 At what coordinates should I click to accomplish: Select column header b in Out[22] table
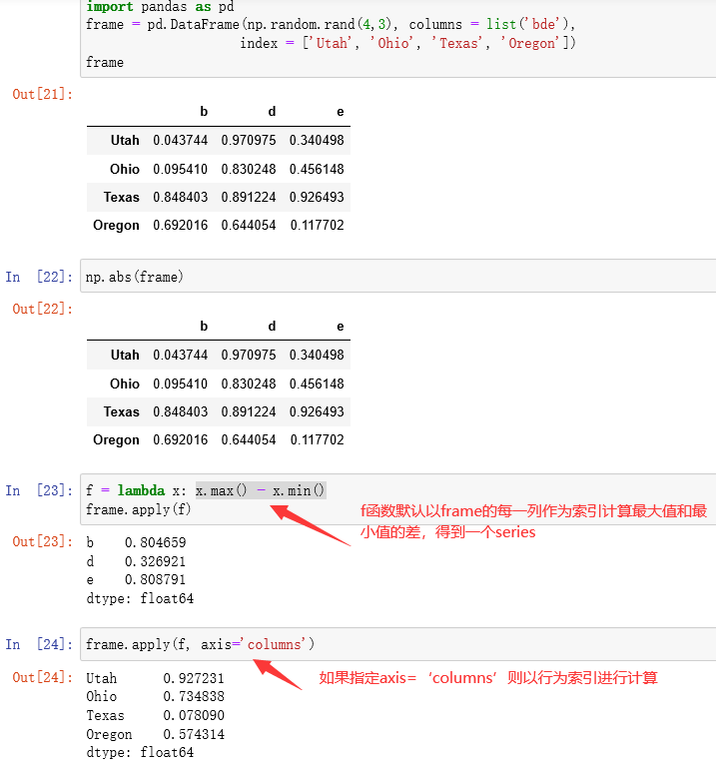[204, 326]
